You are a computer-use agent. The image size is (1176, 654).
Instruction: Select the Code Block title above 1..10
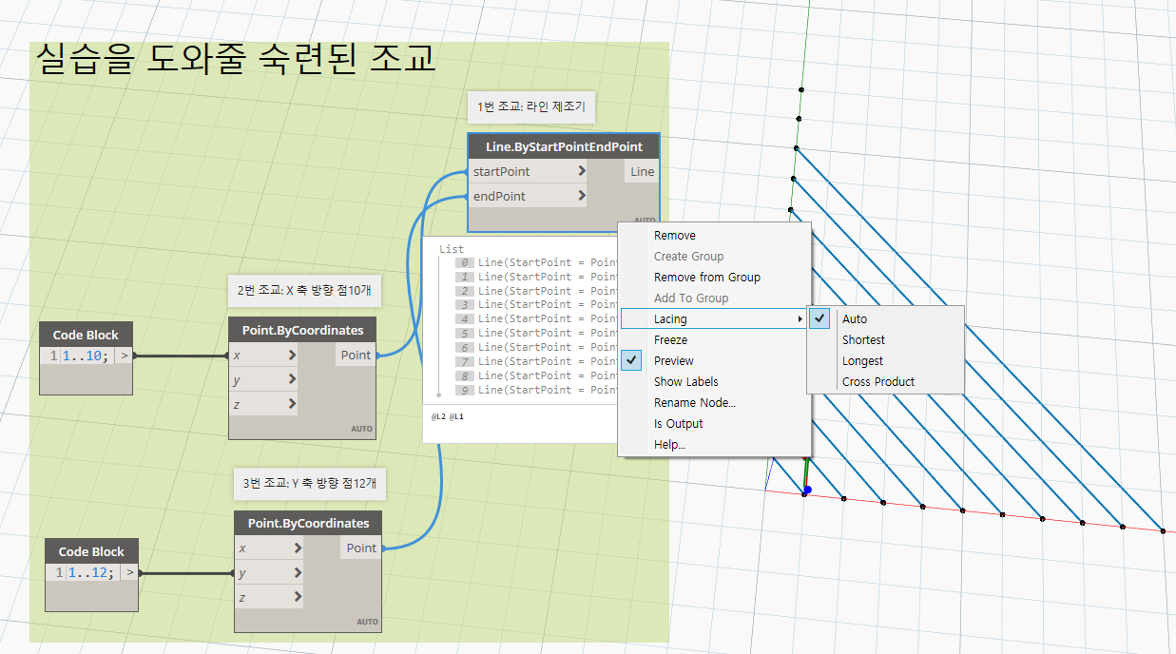[x=86, y=335]
